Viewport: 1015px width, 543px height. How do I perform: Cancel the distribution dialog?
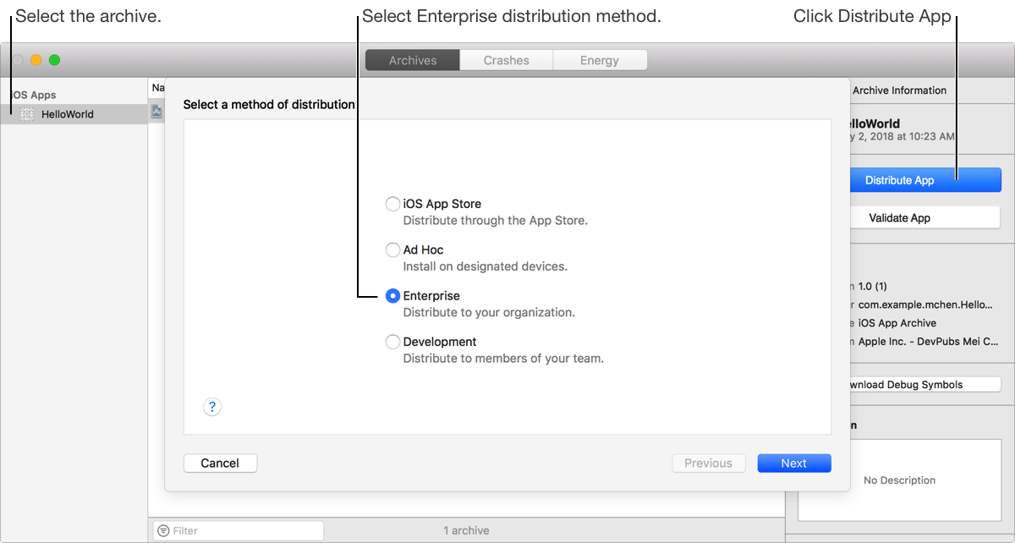(220, 463)
